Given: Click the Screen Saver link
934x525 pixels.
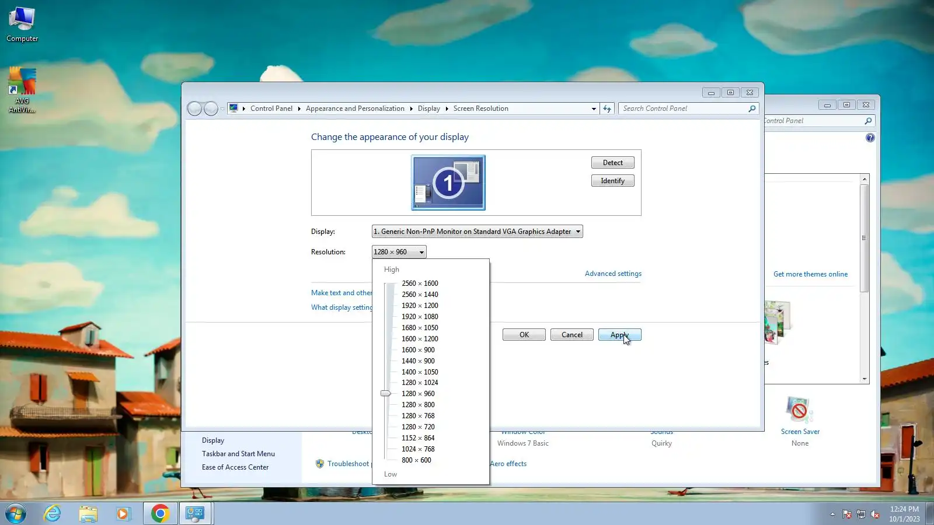Looking at the screenshot, I should [800, 432].
